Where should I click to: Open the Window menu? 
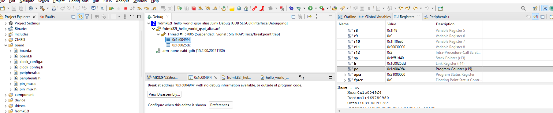coord(140,1)
